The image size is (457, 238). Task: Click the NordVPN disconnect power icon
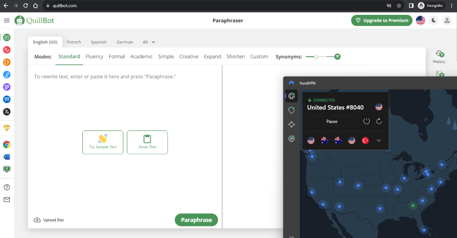[x=366, y=121]
